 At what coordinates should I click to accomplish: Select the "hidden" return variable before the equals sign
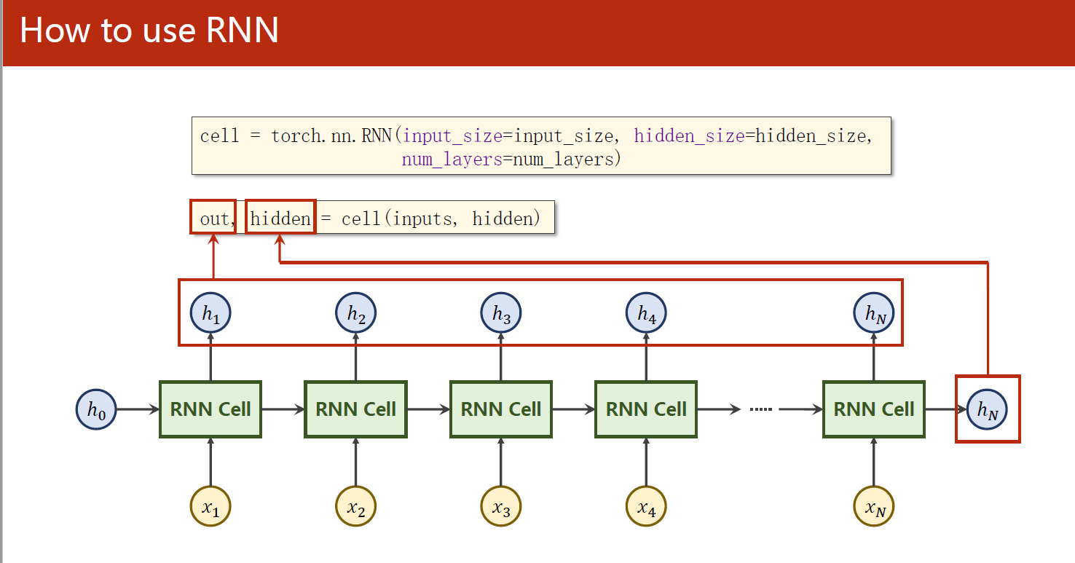(280, 218)
